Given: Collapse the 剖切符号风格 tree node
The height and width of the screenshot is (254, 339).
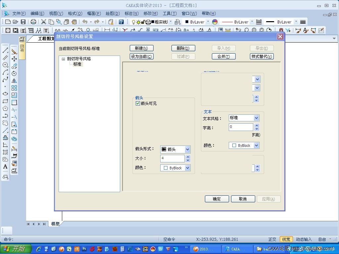Looking at the screenshot, I should (x=64, y=59).
